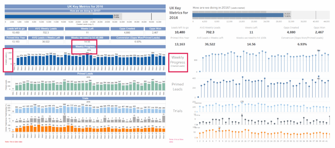Click the large grey 'Primed Leads' label on right
Viewport: 335px width, 148px height.
[178, 87]
